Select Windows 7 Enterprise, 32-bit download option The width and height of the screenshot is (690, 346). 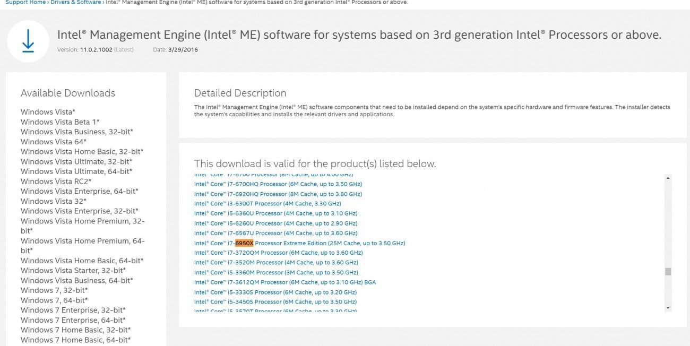coord(73,310)
